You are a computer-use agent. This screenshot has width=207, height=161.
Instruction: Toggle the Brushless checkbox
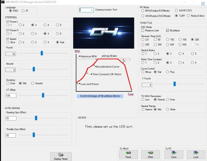coord(167,31)
